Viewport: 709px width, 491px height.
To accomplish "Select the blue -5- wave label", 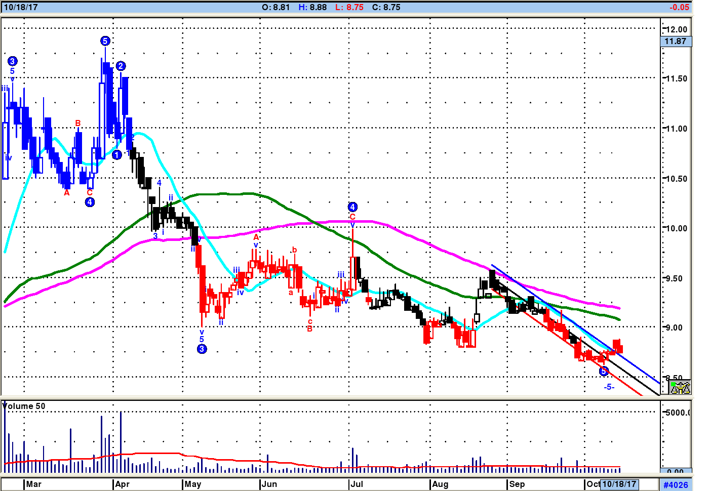I will (609, 387).
